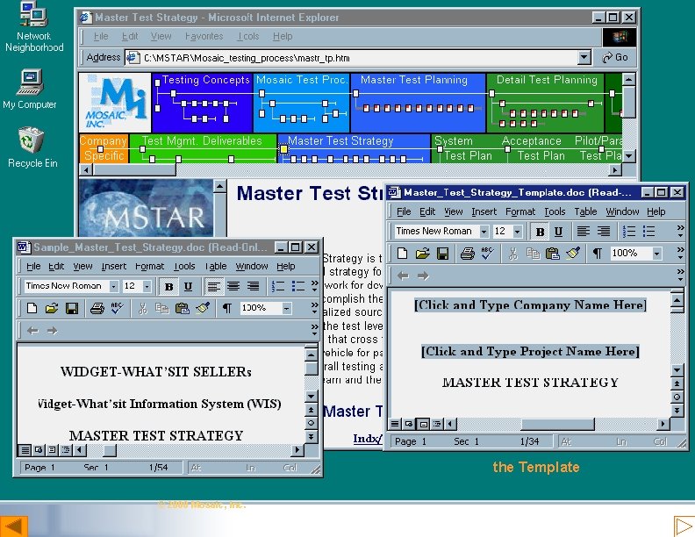This screenshot has height=537, width=695.
Task: Toggle Underline in Sample_Master_Test_Strategy window
Action: pyautogui.click(x=188, y=286)
